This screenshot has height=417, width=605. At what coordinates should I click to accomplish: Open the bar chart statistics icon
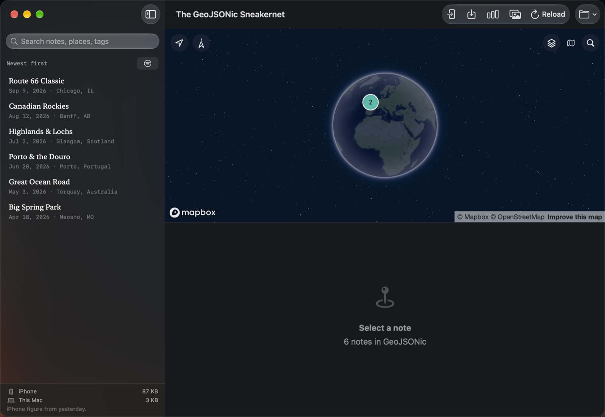pyautogui.click(x=492, y=14)
